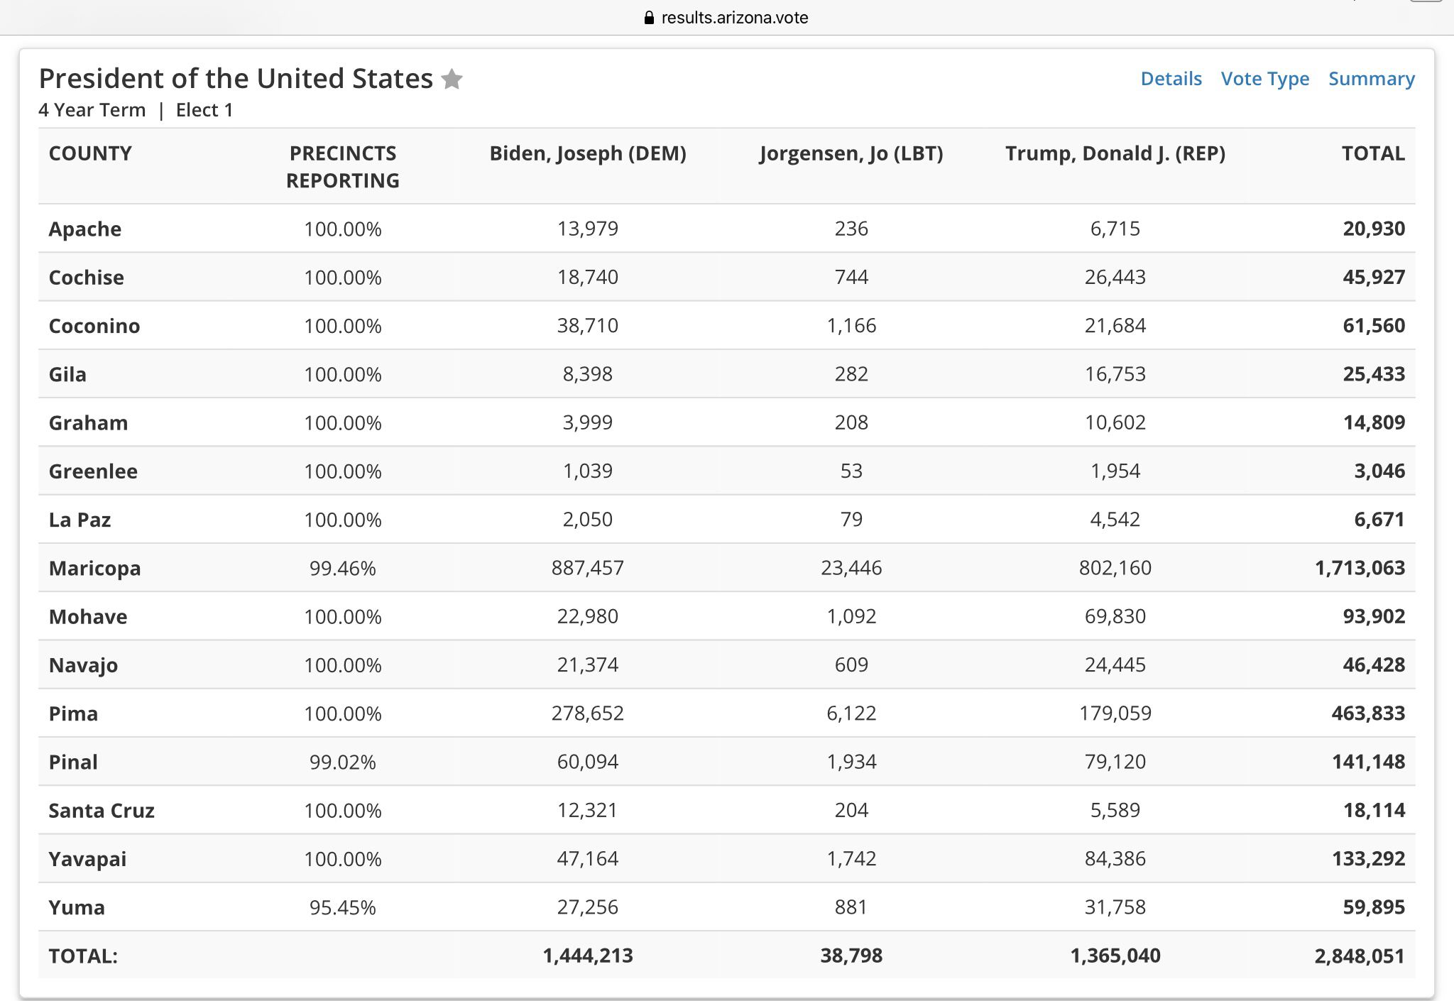Open the Summary link
The height and width of the screenshot is (1001, 1454).
(1371, 78)
